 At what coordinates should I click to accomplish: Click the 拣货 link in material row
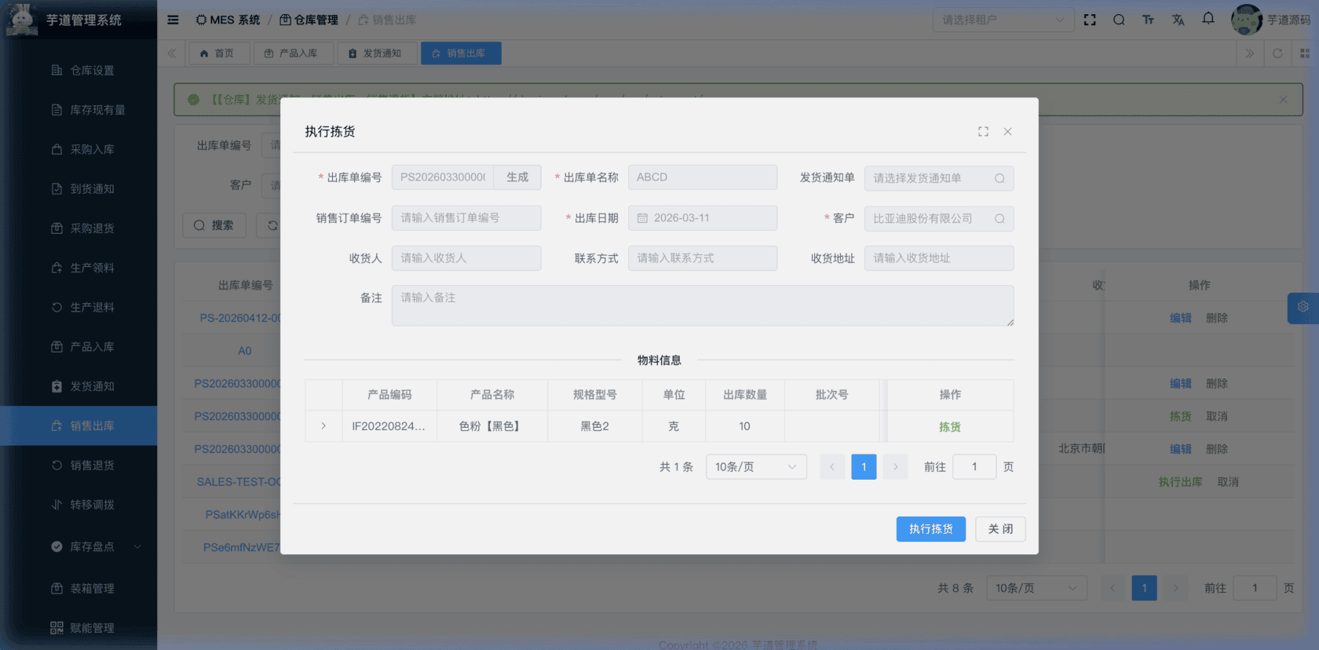tap(950, 427)
